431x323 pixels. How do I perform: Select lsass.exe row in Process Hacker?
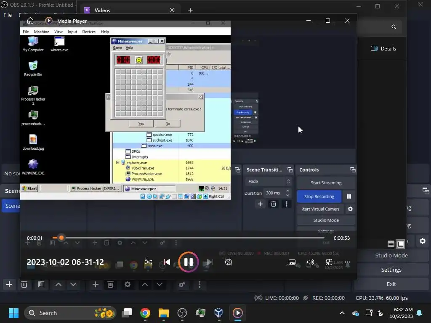click(x=172, y=146)
